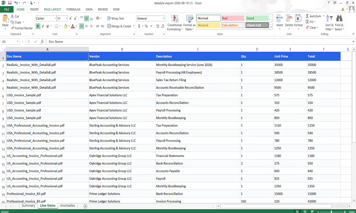Switch to Normal view in the status bar

click(x=297, y=212)
